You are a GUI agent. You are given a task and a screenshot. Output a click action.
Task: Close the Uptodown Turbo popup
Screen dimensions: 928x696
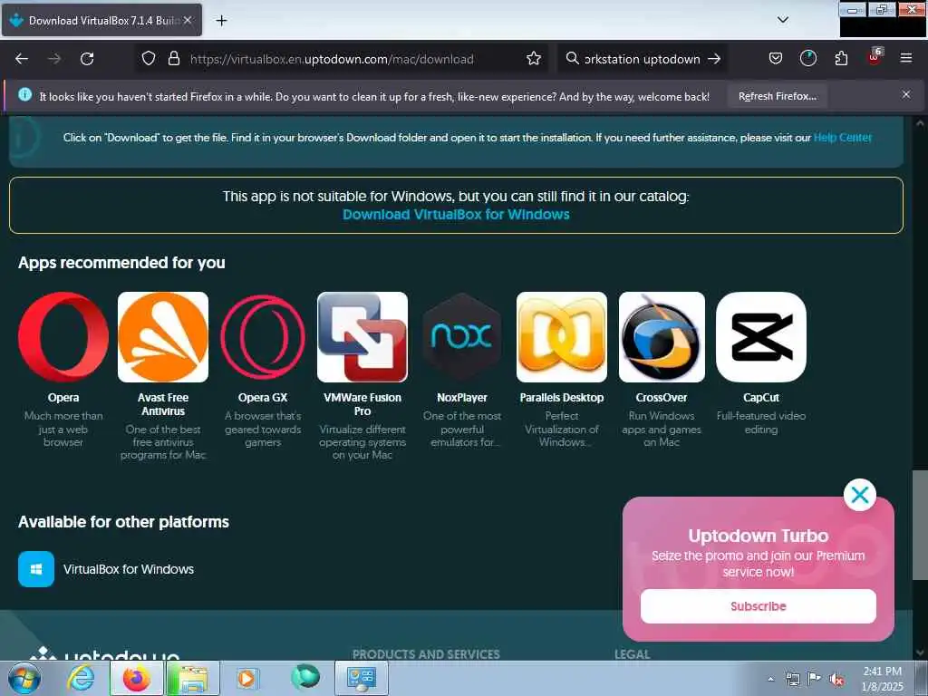pyautogui.click(x=860, y=495)
